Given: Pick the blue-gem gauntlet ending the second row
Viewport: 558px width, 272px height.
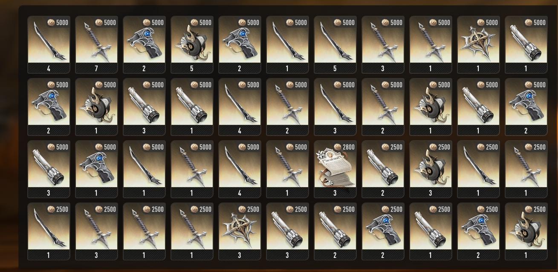Looking at the screenshot, I should point(526,107).
